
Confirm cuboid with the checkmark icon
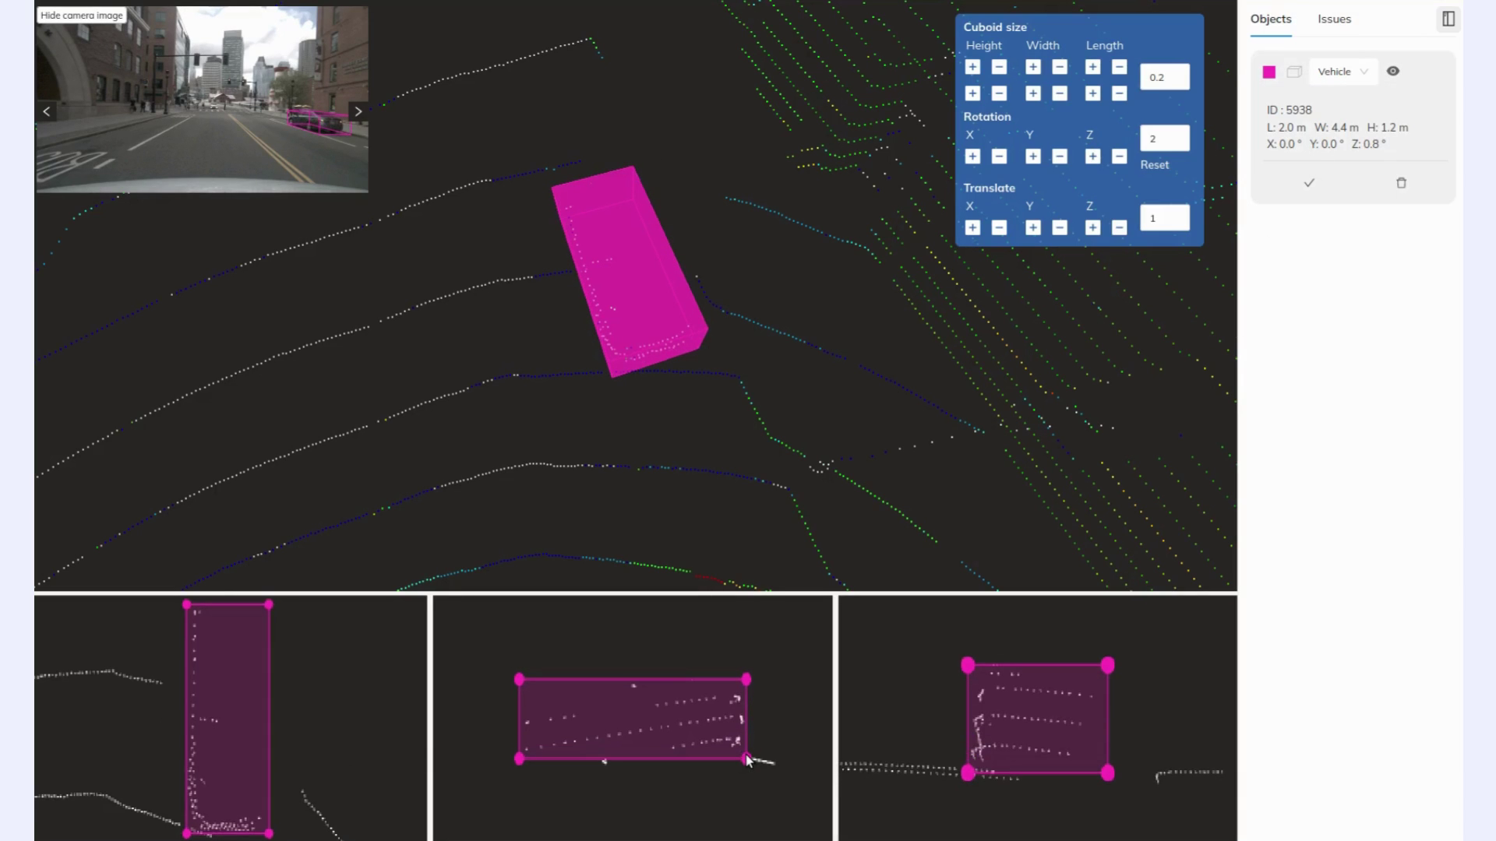(x=1309, y=183)
